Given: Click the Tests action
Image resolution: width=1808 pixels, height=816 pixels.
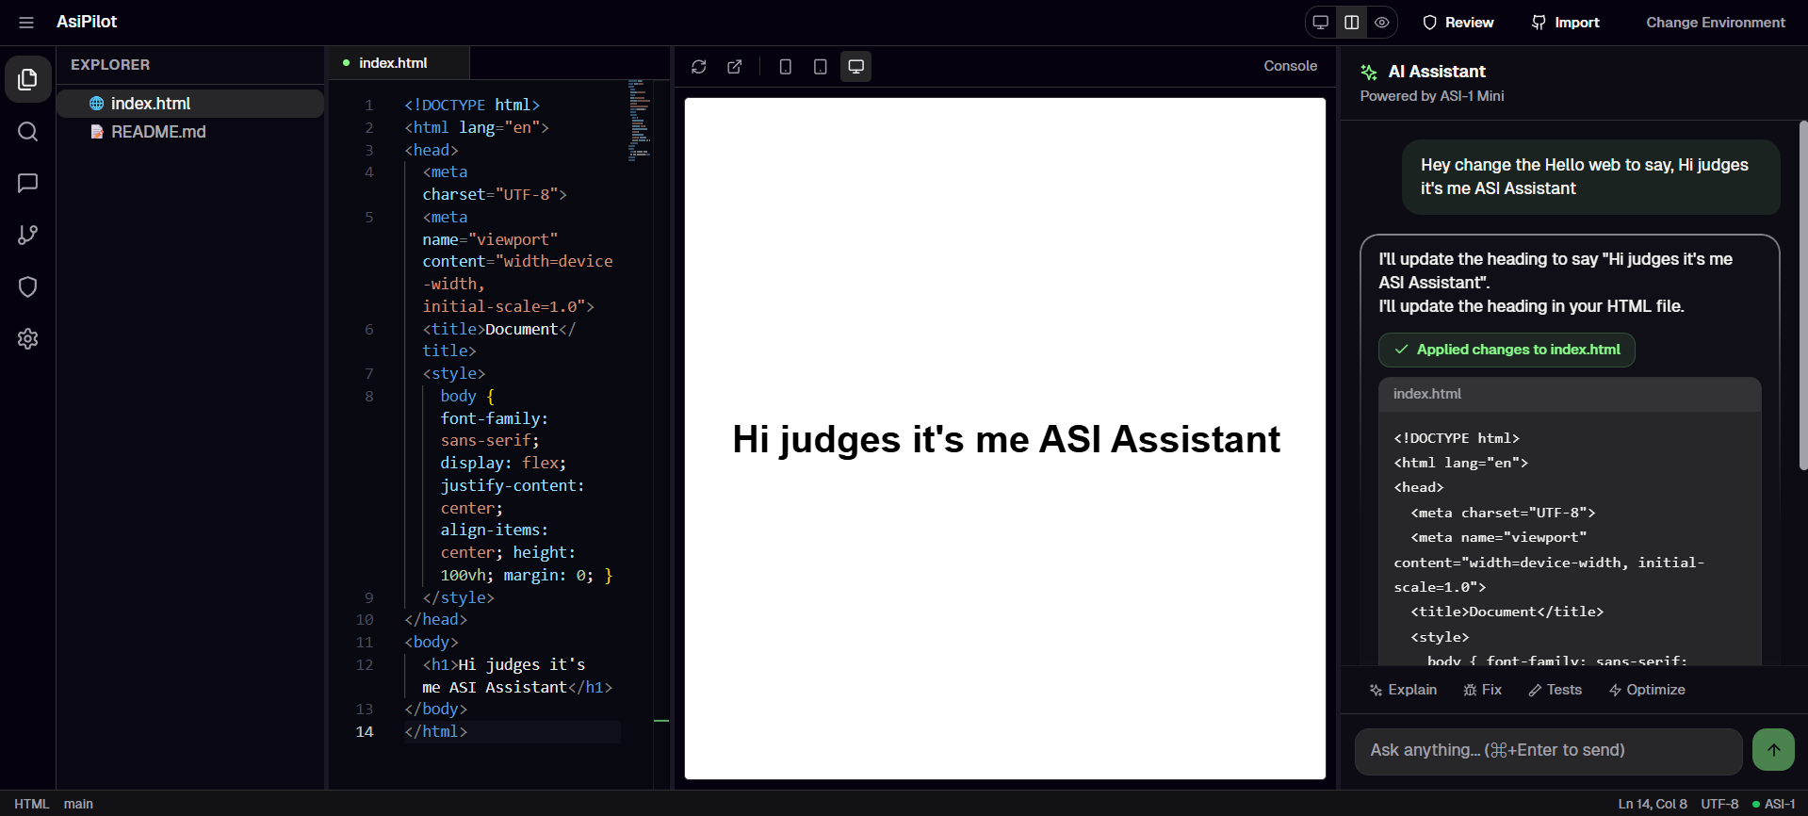Looking at the screenshot, I should click(x=1556, y=690).
